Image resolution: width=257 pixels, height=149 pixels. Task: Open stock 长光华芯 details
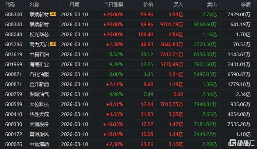click(x=39, y=34)
